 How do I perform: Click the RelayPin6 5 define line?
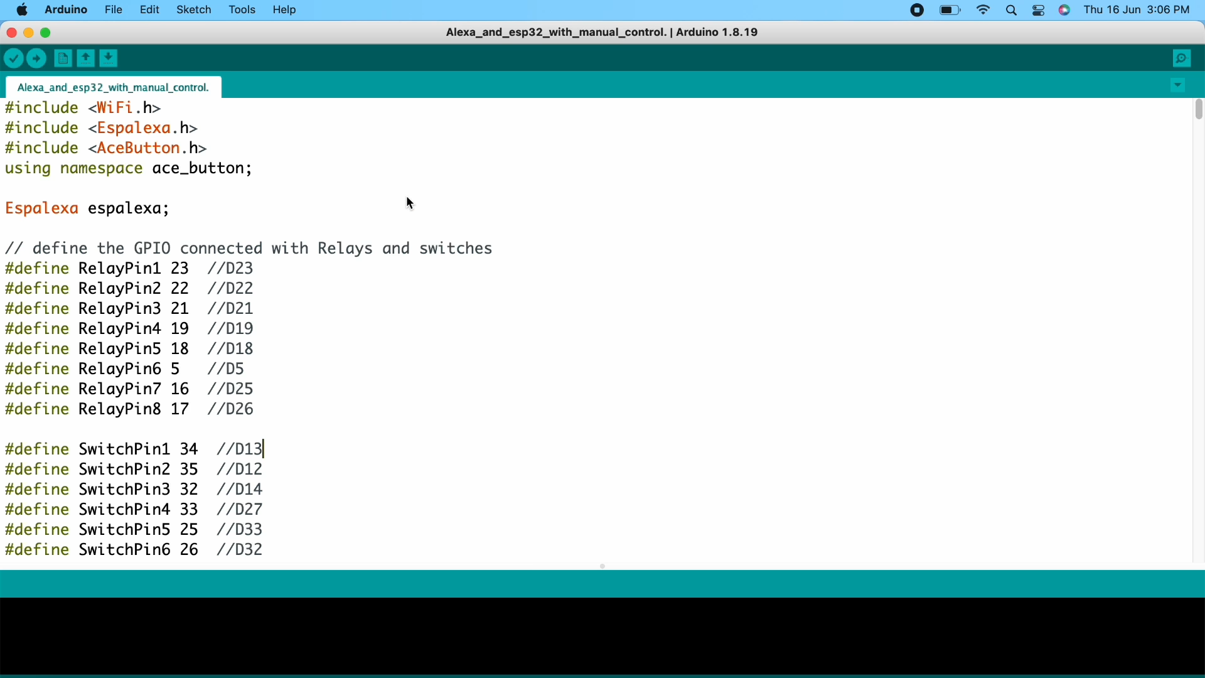(x=125, y=370)
